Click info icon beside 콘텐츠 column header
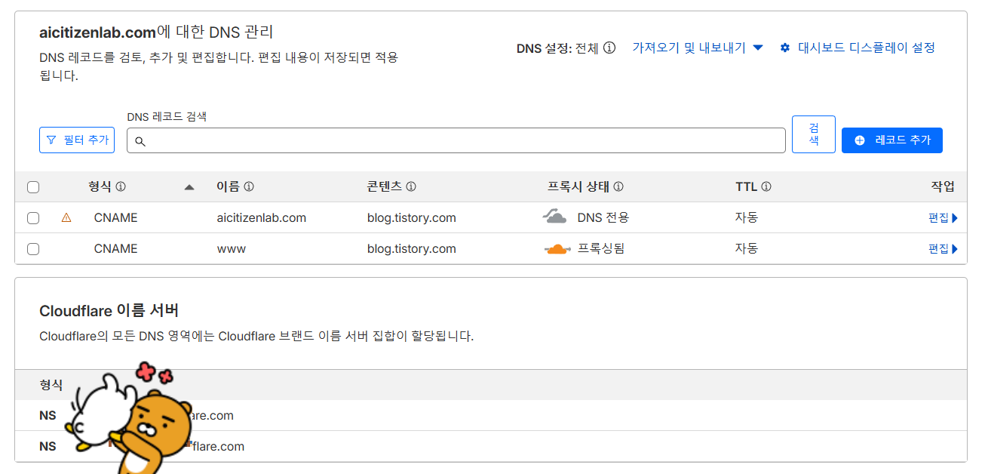Image resolution: width=988 pixels, height=474 pixels. (x=411, y=186)
